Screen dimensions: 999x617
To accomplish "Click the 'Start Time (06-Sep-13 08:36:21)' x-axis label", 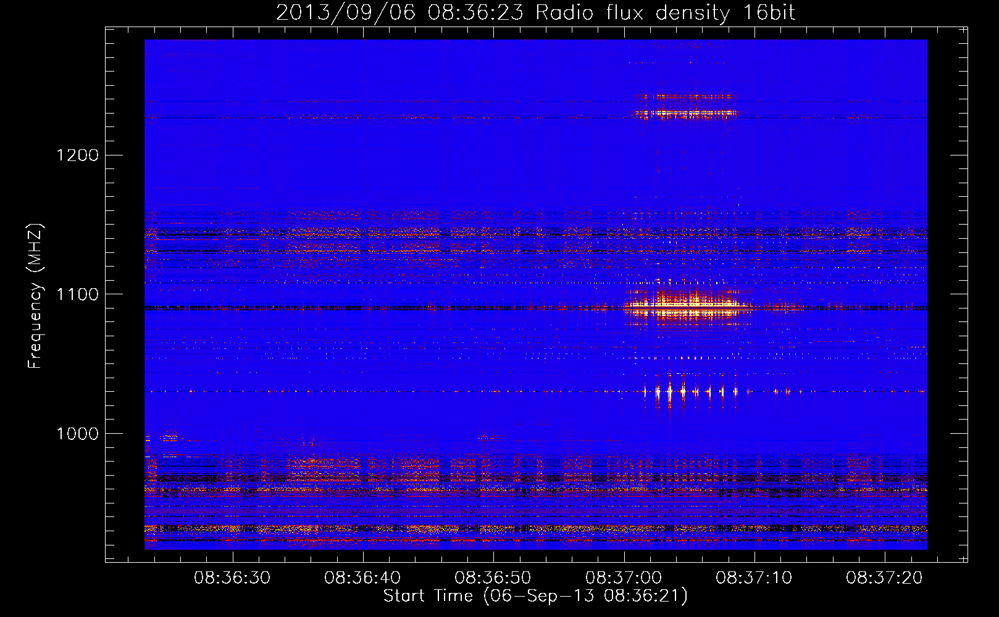I will click(535, 596).
